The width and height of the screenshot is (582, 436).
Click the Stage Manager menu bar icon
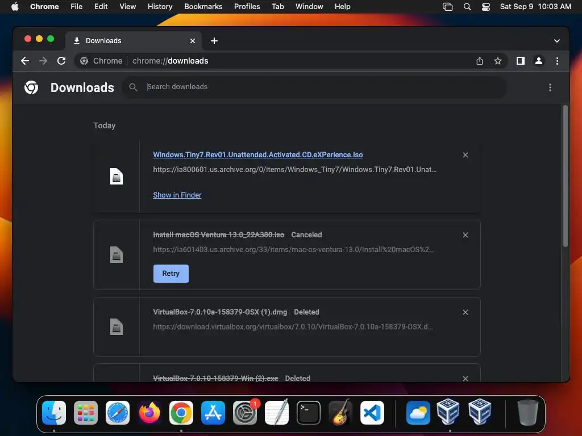point(448,7)
